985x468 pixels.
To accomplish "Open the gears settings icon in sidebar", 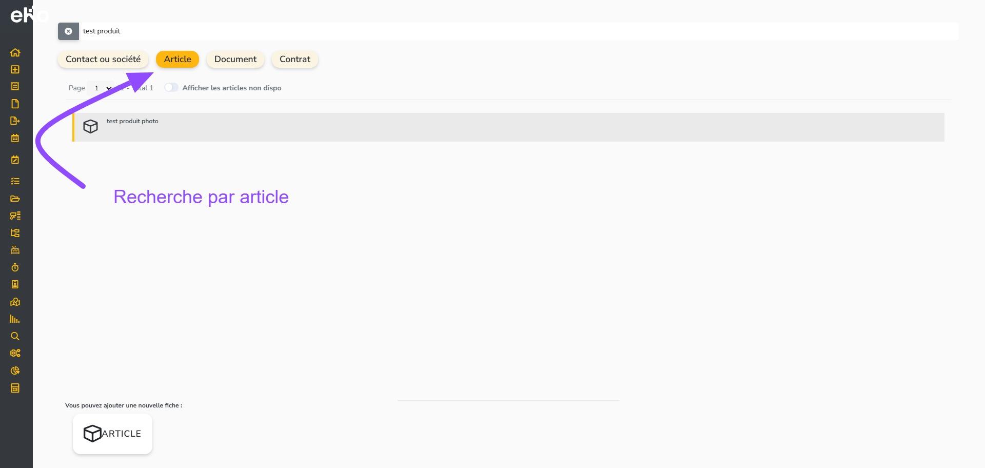I will tap(15, 353).
